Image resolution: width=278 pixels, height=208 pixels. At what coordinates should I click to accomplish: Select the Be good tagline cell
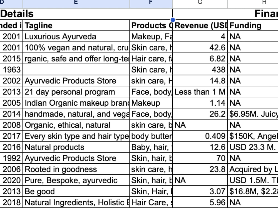[x=76, y=191]
